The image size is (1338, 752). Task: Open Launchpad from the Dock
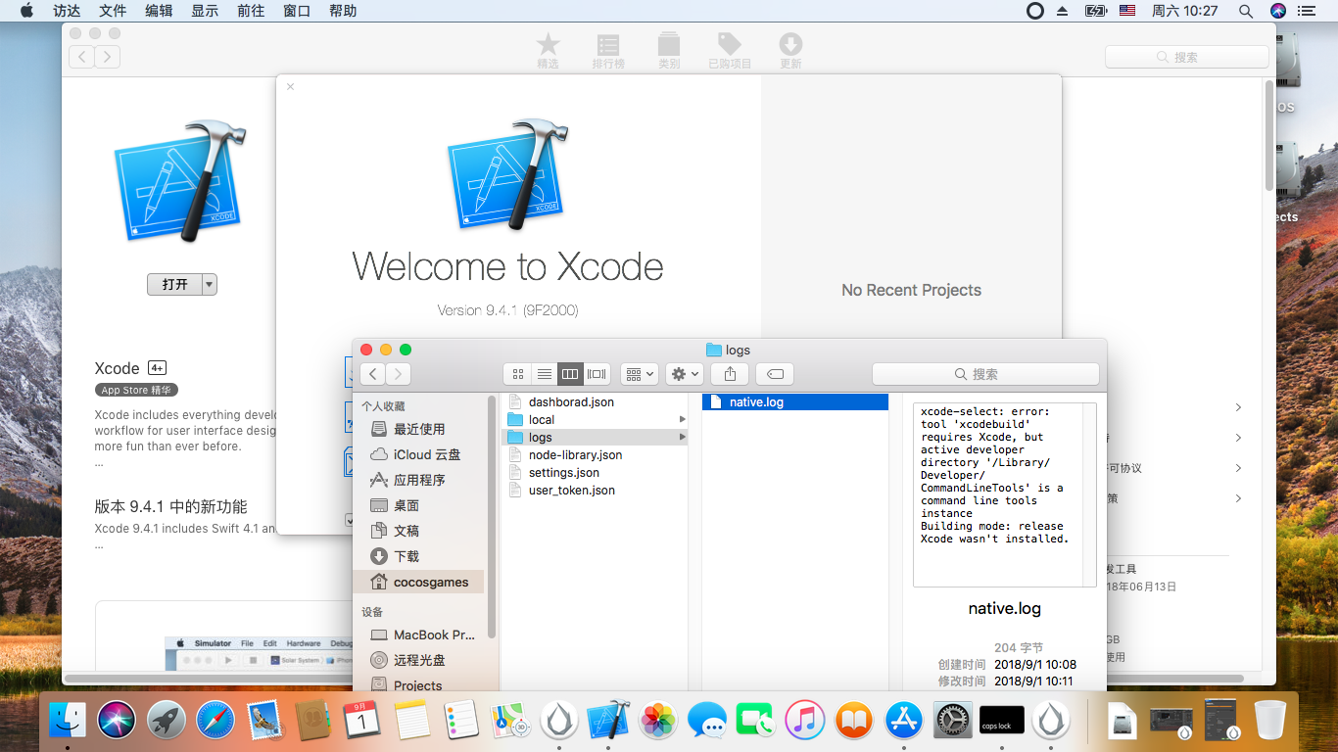(167, 722)
